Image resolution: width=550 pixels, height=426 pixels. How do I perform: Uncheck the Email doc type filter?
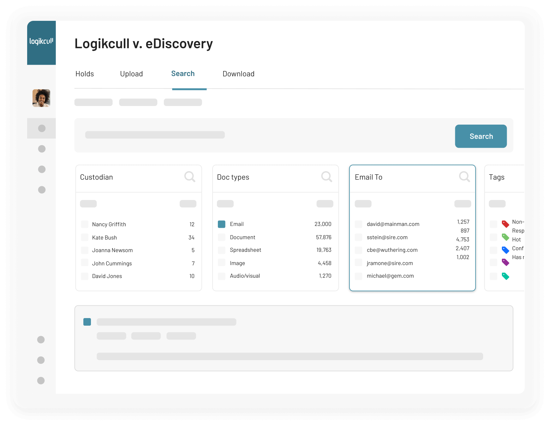coord(221,224)
